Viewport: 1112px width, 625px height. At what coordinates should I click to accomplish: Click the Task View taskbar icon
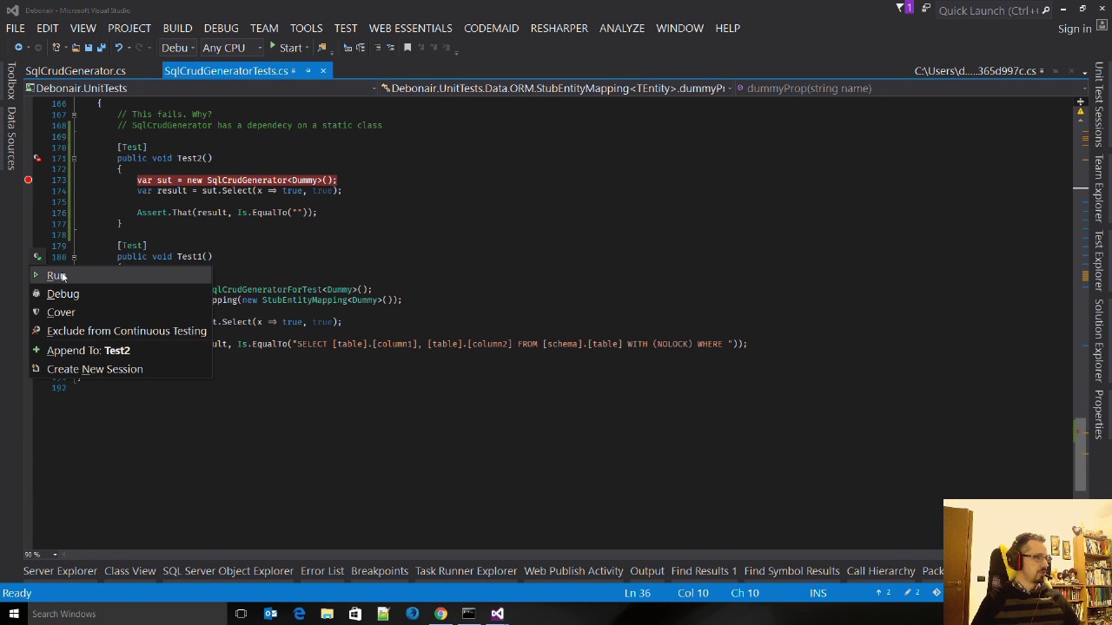point(241,614)
